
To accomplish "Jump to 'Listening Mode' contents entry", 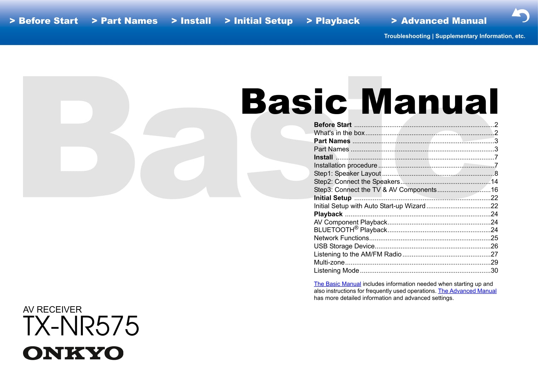I will point(336,271).
